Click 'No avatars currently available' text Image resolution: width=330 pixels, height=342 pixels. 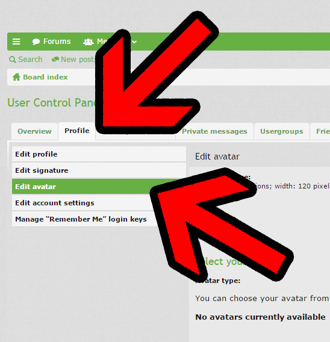click(x=260, y=317)
